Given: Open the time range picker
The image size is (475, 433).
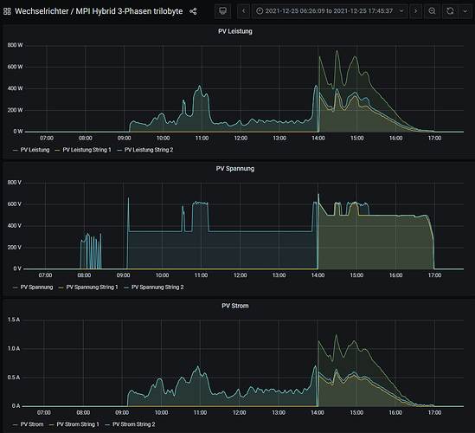Looking at the screenshot, I should [x=330, y=11].
